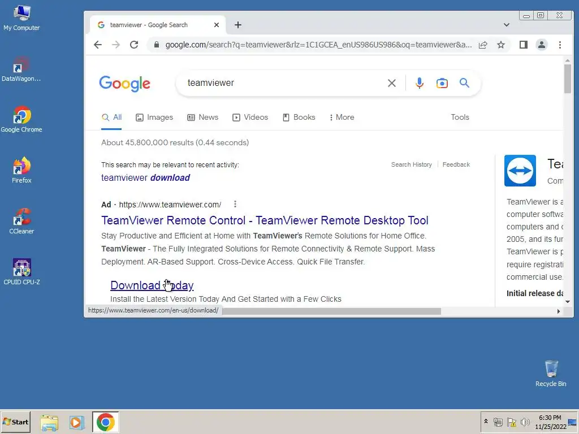Click the ad URL https://www.teamviewer.com/
Image resolution: width=579 pixels, height=434 pixels.
coord(170,205)
